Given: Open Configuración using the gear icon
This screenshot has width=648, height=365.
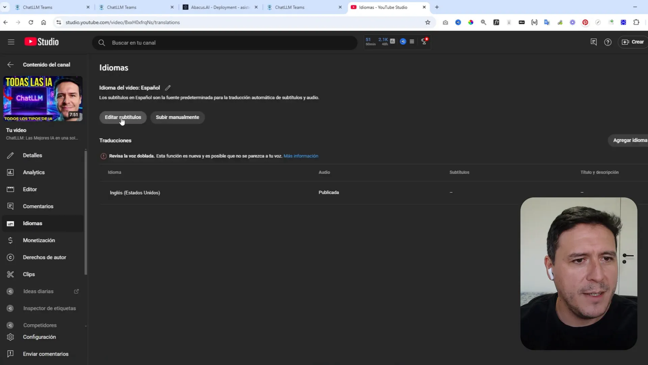Looking at the screenshot, I should coord(39,337).
